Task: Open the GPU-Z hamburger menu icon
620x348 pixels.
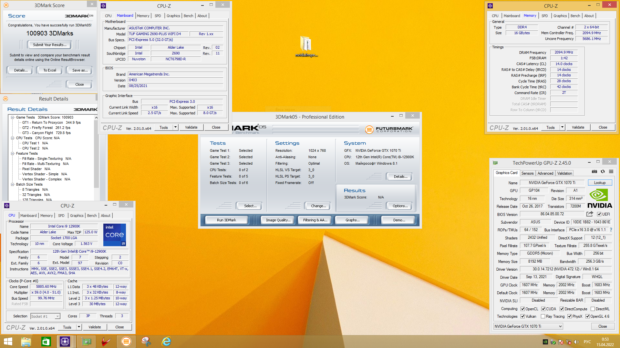Action: pyautogui.click(x=611, y=172)
